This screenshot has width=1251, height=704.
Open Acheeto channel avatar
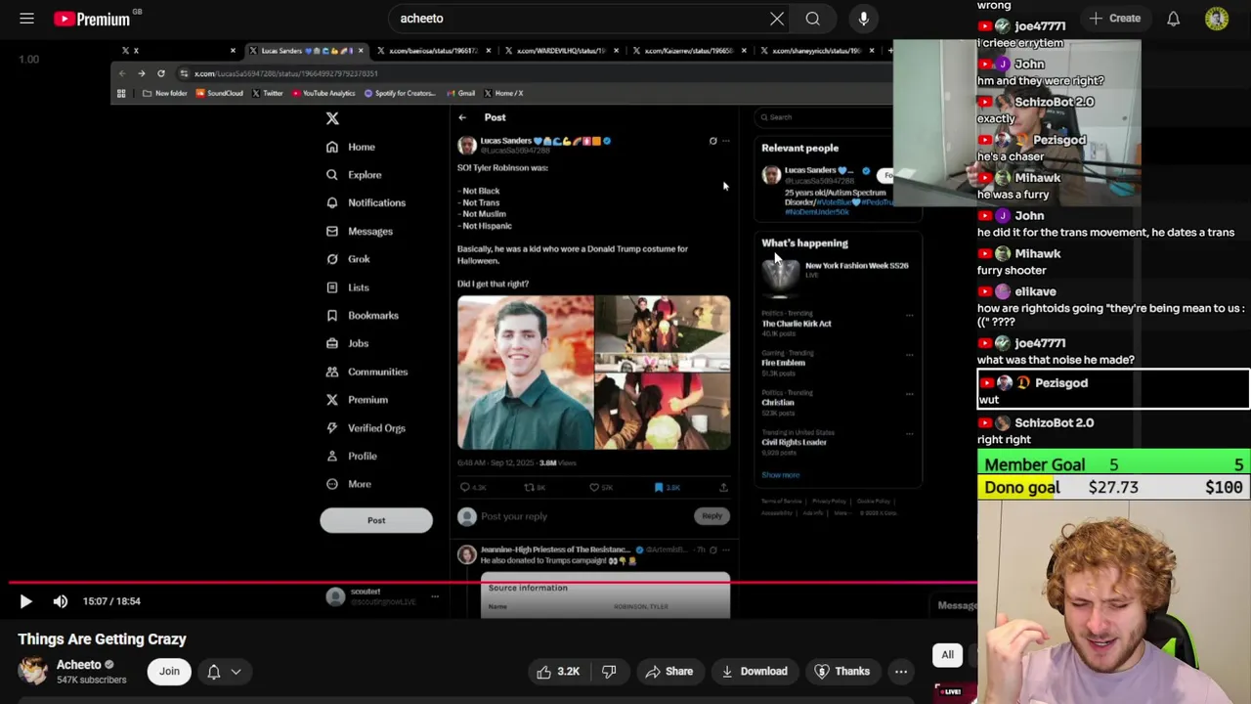coord(32,671)
